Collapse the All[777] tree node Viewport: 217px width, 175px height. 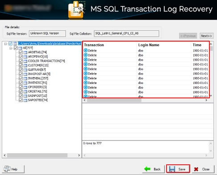[x=11, y=48]
